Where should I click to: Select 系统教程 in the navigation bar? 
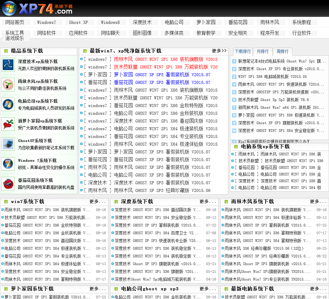[302, 22]
